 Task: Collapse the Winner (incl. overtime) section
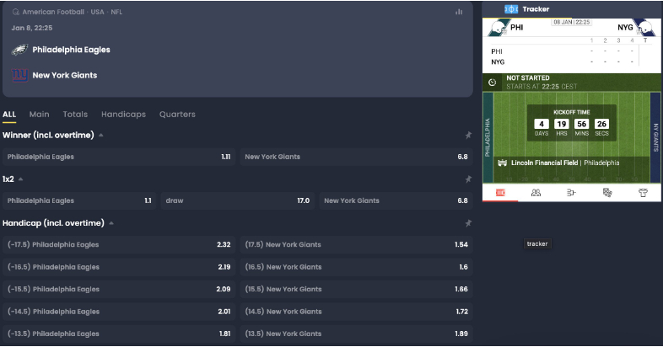(101, 136)
